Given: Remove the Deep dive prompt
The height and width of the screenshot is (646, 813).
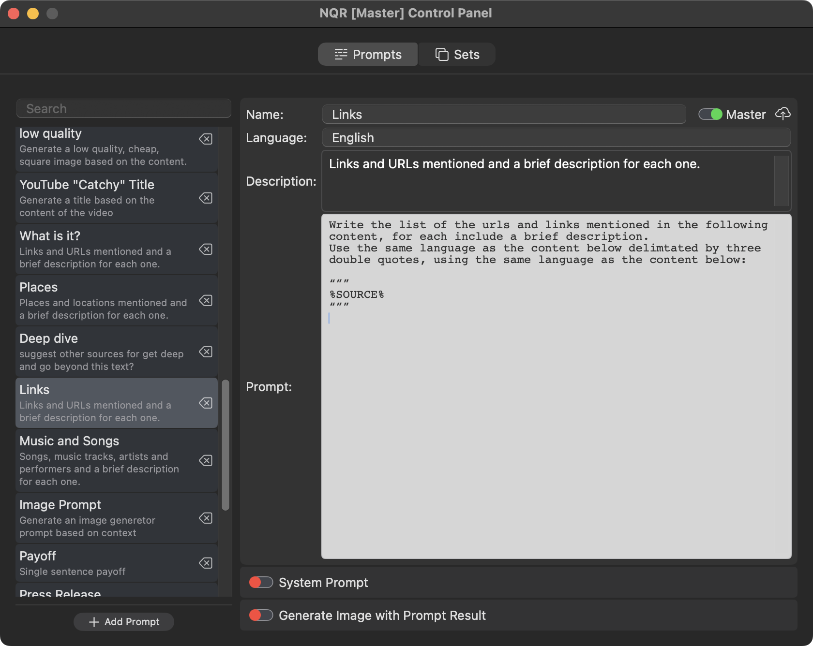Looking at the screenshot, I should pos(206,352).
